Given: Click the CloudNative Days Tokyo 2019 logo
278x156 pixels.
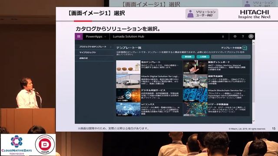Looking at the screenshot, I should [x=17, y=145].
